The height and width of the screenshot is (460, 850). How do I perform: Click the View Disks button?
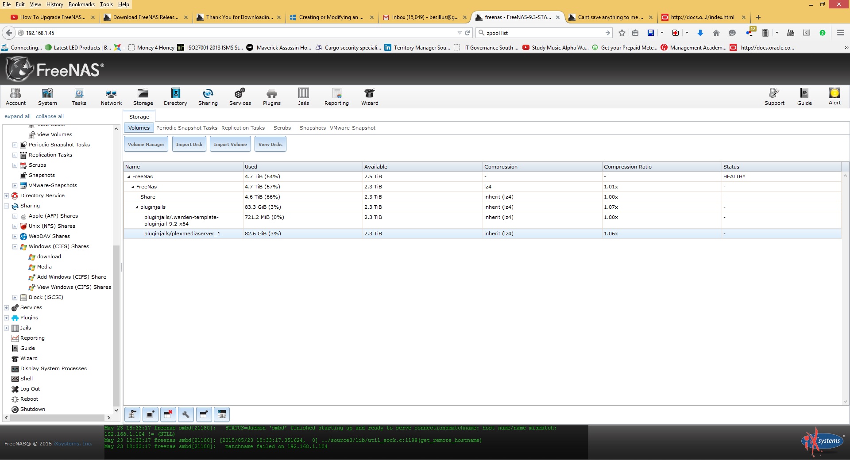[x=270, y=144]
